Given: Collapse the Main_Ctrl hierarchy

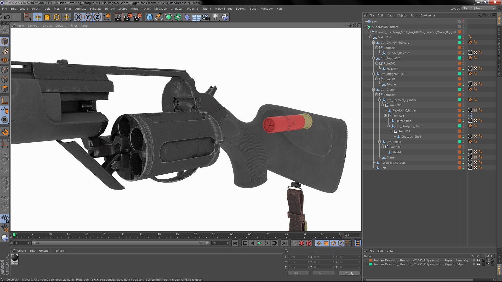Looking at the screenshot, I should pyautogui.click(x=371, y=37).
